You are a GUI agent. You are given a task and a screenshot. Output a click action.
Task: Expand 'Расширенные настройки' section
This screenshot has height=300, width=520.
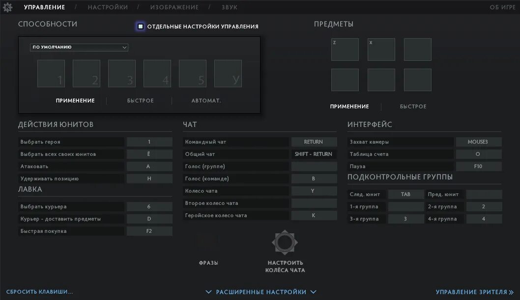click(x=261, y=292)
